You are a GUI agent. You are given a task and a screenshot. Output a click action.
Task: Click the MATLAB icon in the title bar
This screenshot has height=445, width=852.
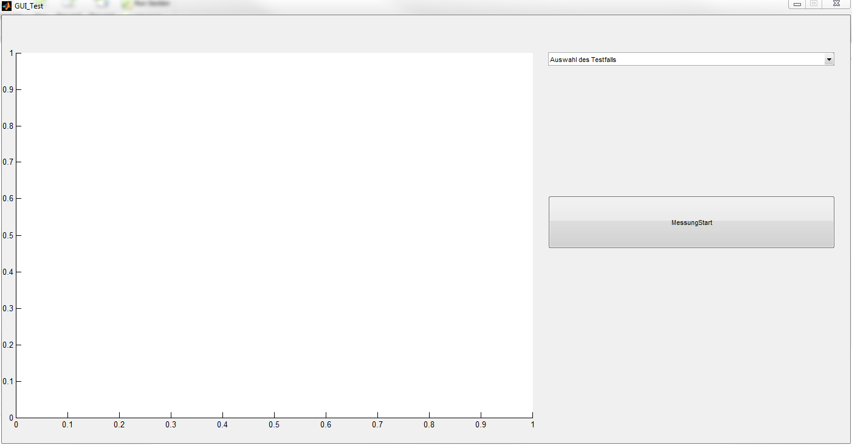[7, 5]
